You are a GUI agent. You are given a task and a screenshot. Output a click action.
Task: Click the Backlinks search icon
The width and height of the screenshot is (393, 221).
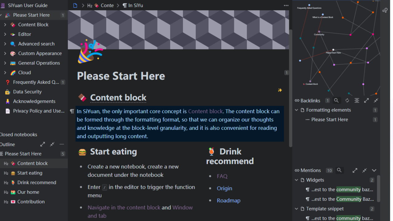tap(337, 100)
